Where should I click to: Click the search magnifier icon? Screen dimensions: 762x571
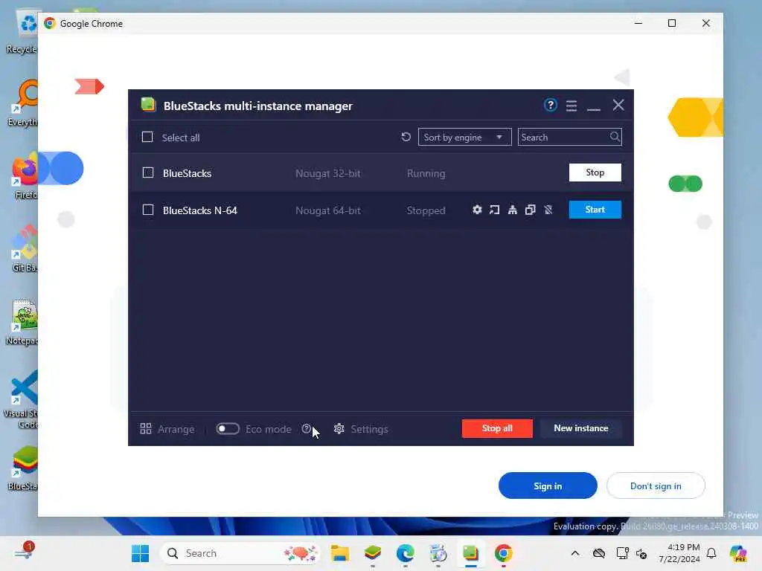tap(615, 137)
